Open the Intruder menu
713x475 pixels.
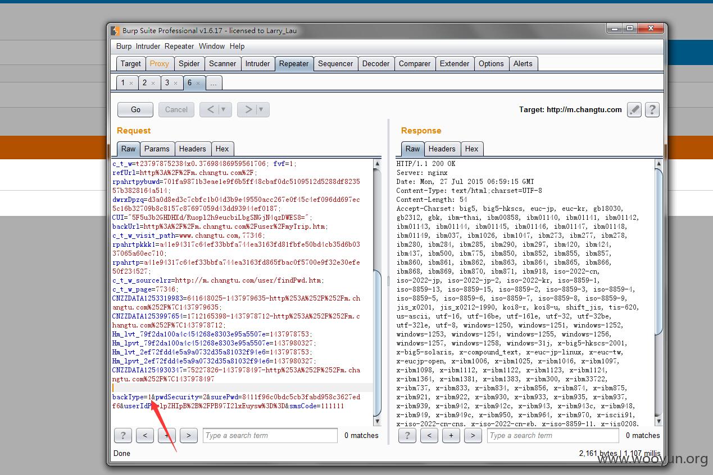click(x=148, y=47)
